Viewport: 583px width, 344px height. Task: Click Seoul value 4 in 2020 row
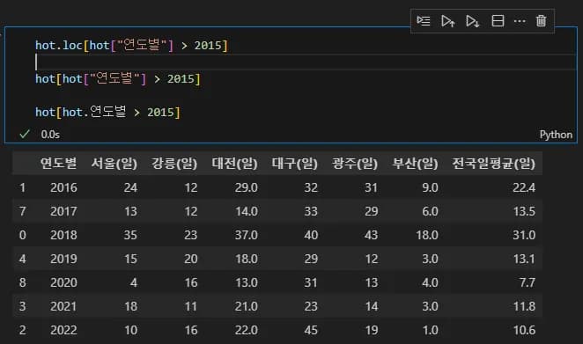134,282
